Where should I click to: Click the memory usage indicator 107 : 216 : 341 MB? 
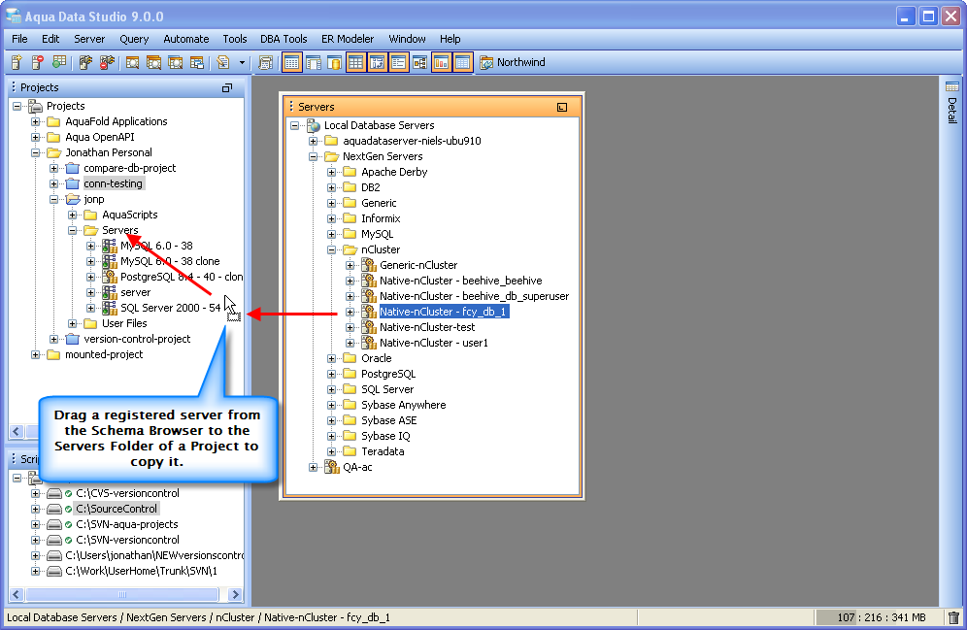tap(881, 617)
